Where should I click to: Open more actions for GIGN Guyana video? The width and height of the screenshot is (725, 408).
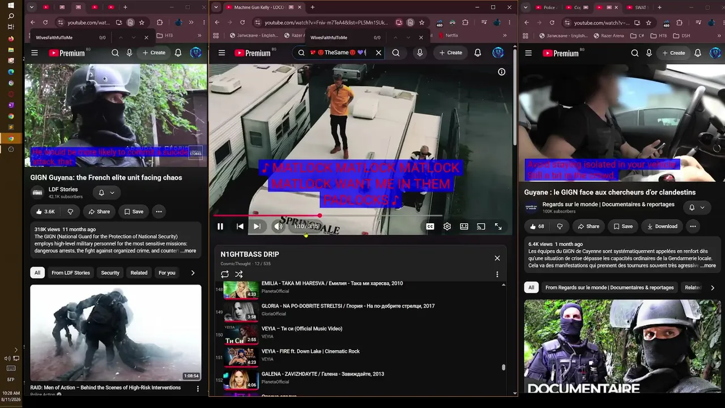coord(159,211)
